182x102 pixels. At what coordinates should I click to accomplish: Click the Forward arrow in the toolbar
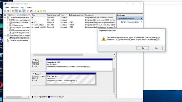8,11
